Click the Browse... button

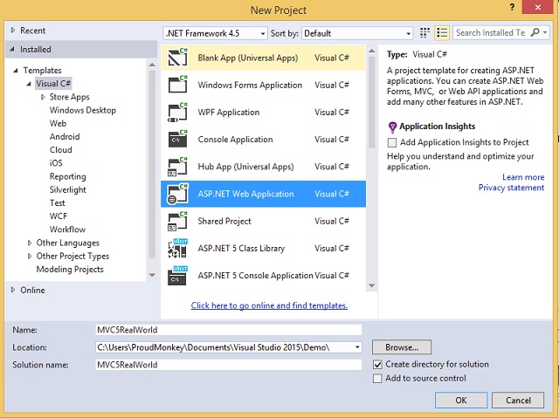(402, 347)
